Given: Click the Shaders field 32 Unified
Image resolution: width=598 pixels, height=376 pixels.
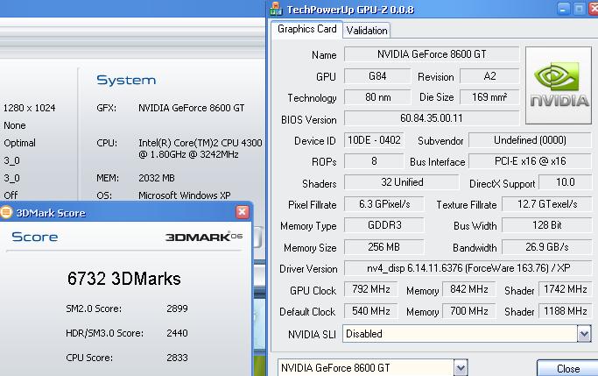Looking at the screenshot, I should click(402, 182).
